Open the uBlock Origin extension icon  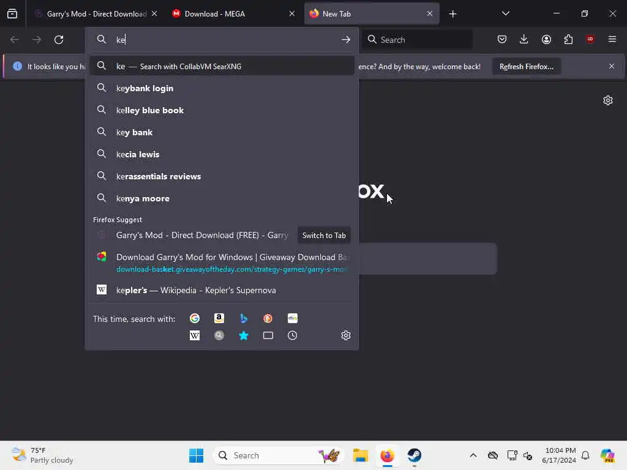(590, 39)
